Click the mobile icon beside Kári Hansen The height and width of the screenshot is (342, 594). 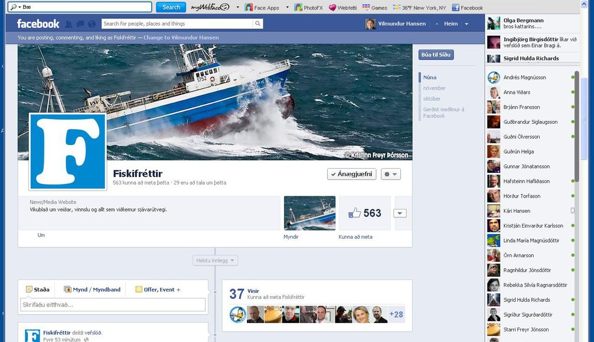[573, 211]
